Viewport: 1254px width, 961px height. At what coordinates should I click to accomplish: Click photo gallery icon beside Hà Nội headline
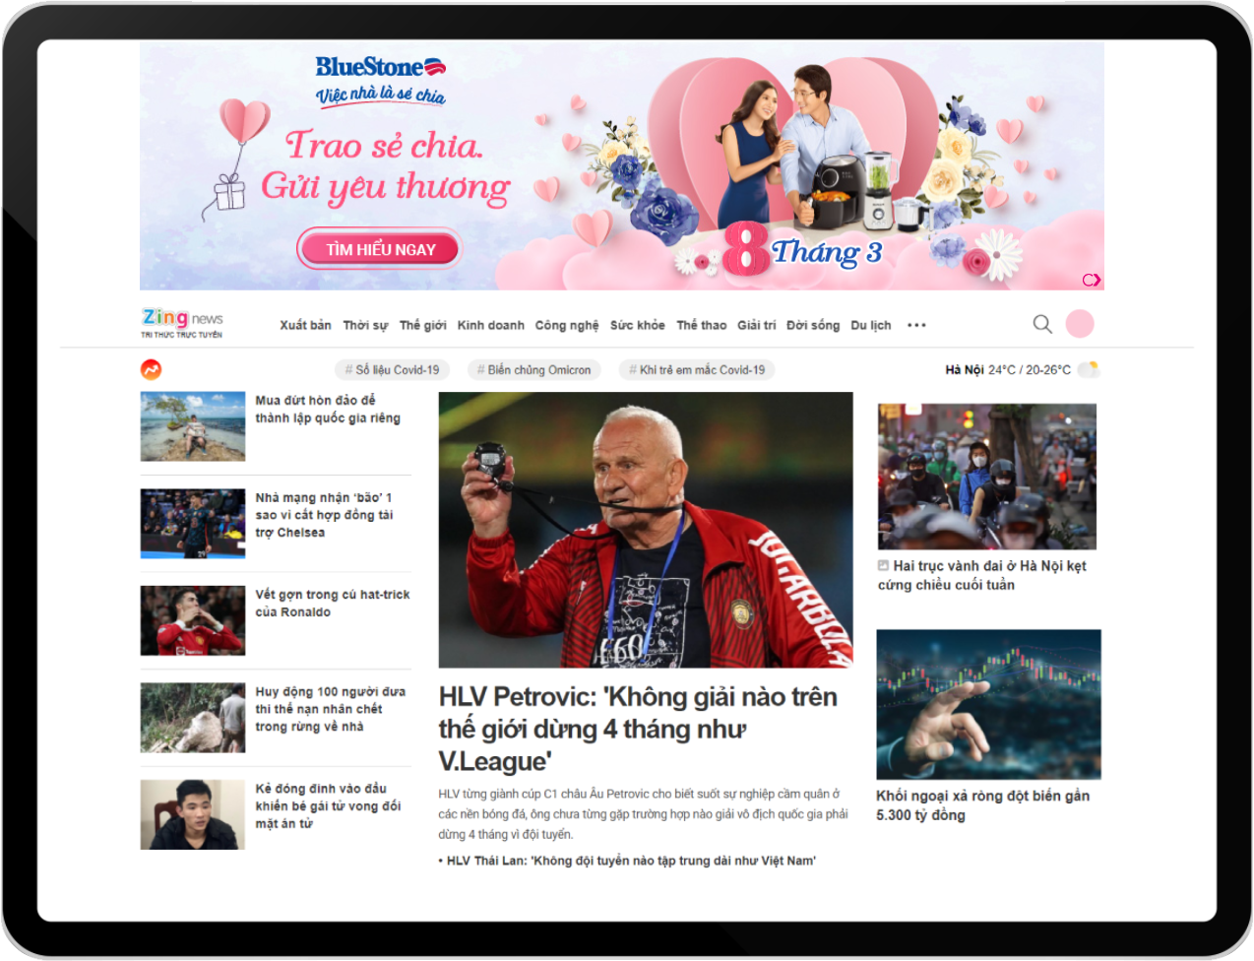click(x=884, y=566)
